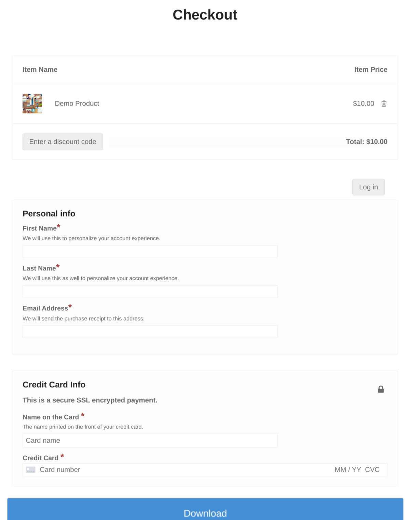Open the Demo Product thumbnail image
Viewport: 410px width, 520px height.
tap(32, 104)
